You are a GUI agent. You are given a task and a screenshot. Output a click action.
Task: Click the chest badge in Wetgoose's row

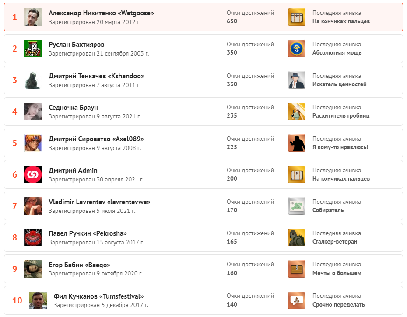point(297,17)
